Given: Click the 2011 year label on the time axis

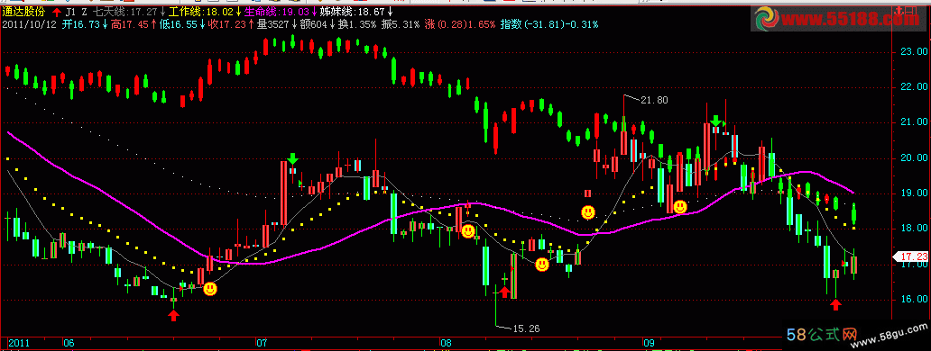Looking at the screenshot, I should (x=19, y=343).
